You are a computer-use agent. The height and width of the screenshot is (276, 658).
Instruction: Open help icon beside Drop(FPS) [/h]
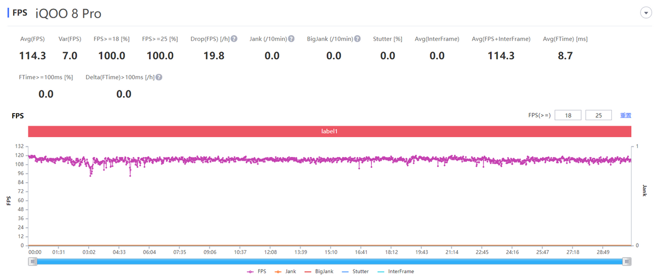point(234,39)
